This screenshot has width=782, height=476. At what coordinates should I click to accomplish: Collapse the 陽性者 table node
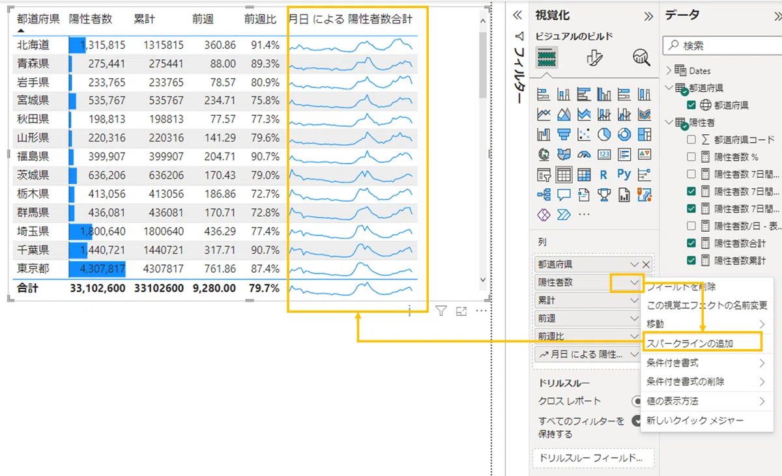(x=669, y=122)
